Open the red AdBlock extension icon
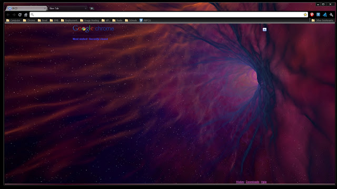This screenshot has width=337, height=189. [312, 15]
